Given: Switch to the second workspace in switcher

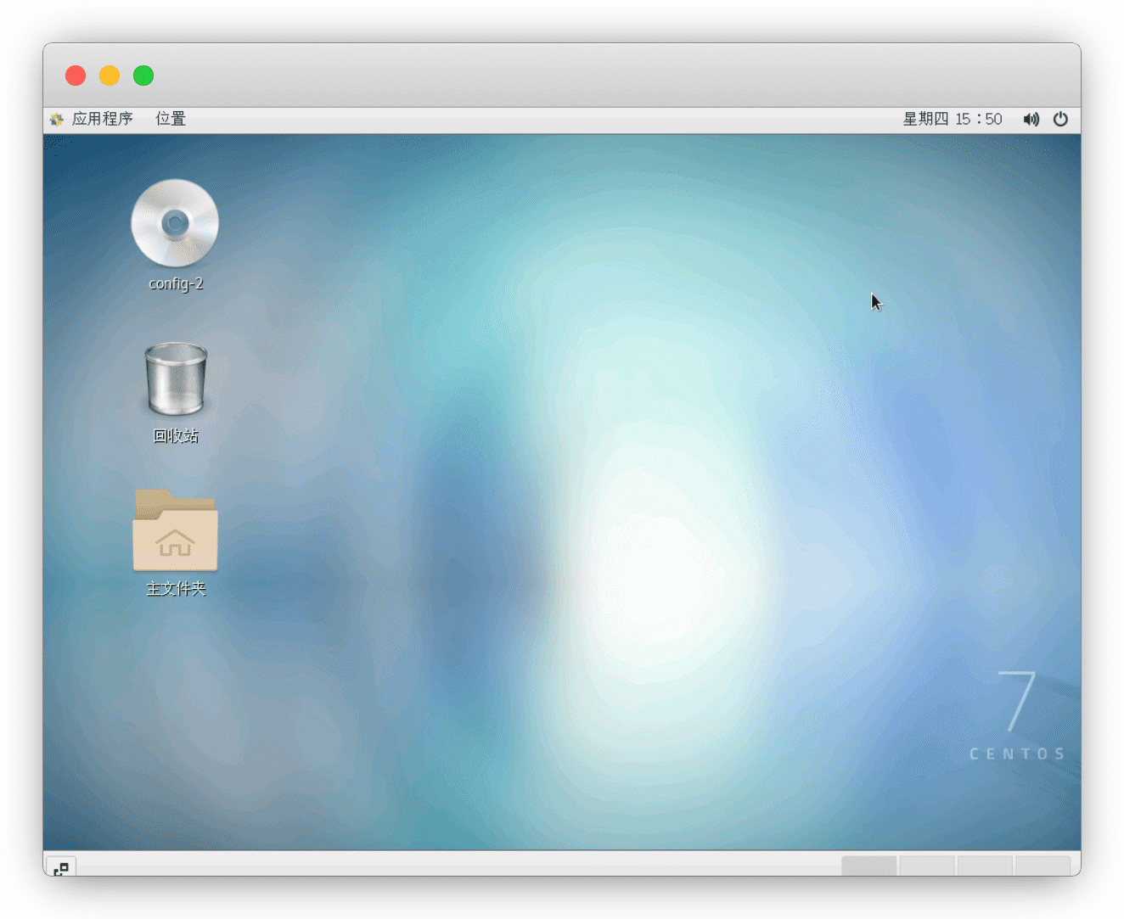Looking at the screenshot, I should (x=927, y=866).
